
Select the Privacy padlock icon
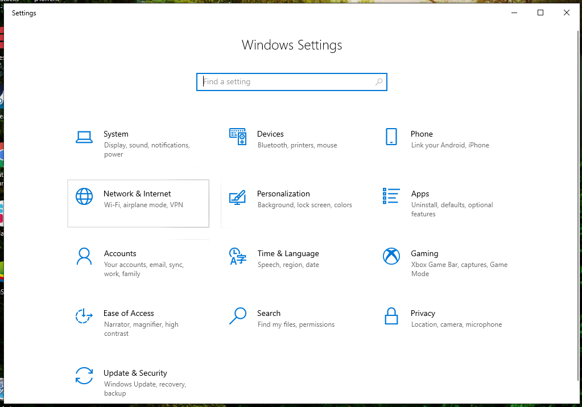tap(391, 316)
